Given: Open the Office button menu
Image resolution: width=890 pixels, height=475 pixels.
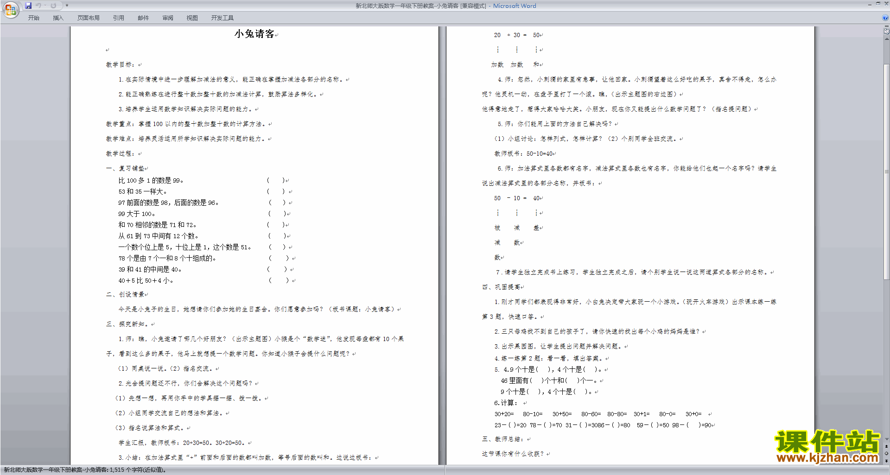Looking at the screenshot, I should coord(10,9).
